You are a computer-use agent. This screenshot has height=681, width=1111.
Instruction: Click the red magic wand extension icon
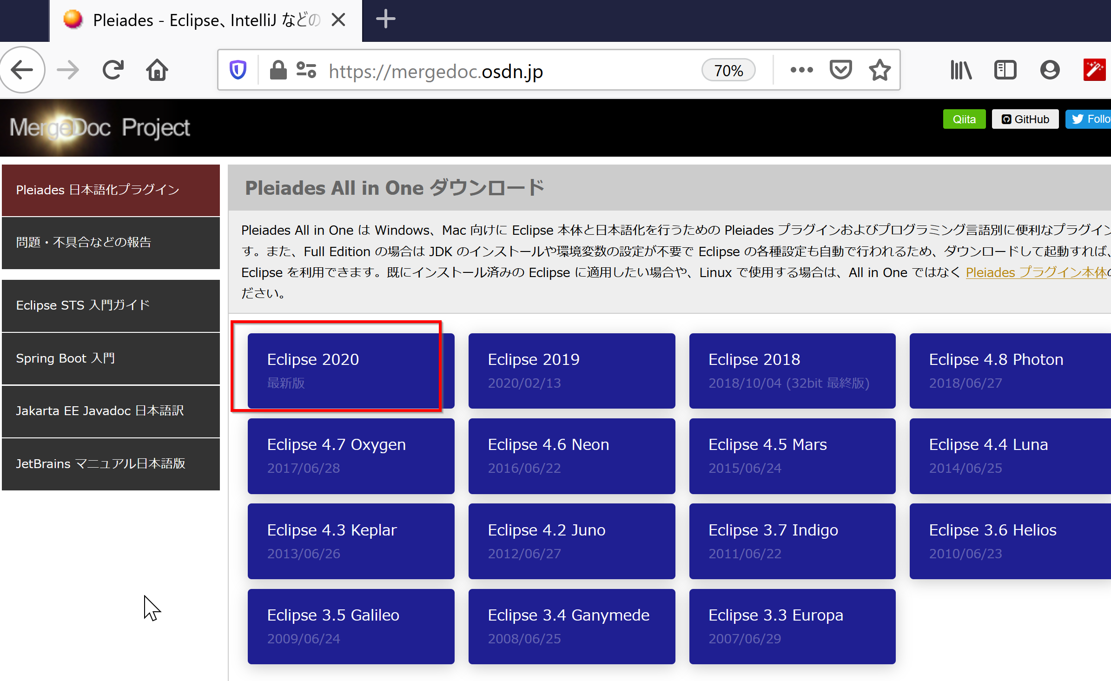[x=1094, y=70]
